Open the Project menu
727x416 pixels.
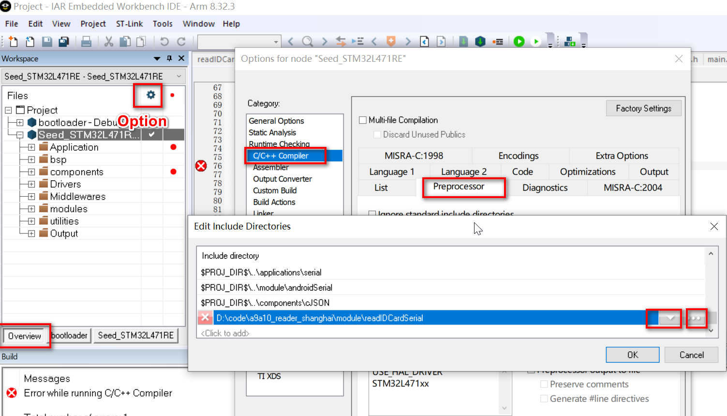click(x=93, y=24)
